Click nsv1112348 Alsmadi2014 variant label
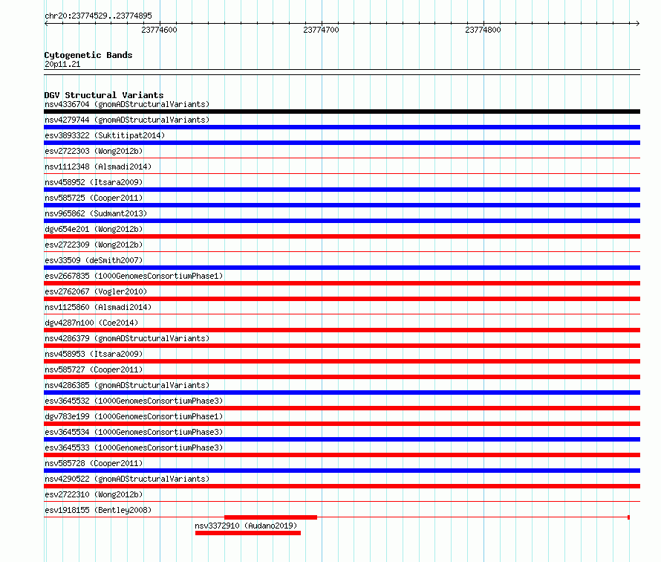 [98, 167]
